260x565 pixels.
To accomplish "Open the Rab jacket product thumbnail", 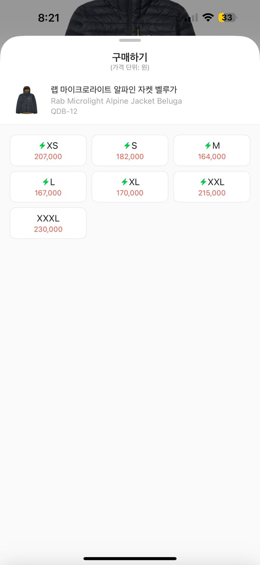I will coord(27,100).
